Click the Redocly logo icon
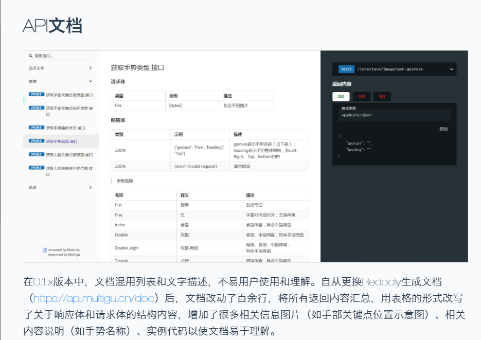Screen dimensions: 481x340 tap(45, 250)
